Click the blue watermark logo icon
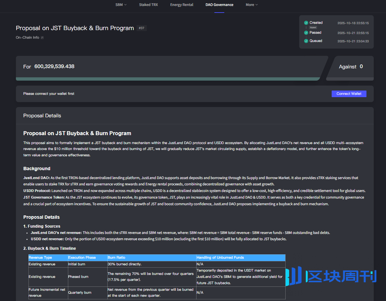This screenshot has height=301, width=386. (294, 276)
